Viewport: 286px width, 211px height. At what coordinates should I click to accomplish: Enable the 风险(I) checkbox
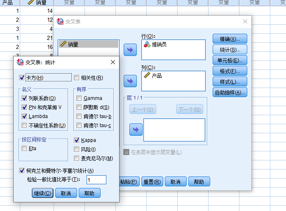76,149
